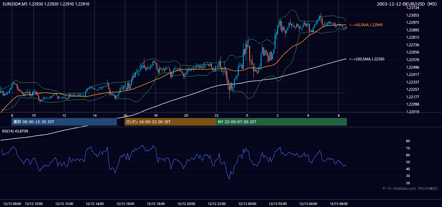Click price axis label 1.22815
Screen dimensions: 442x207
point(413,37)
